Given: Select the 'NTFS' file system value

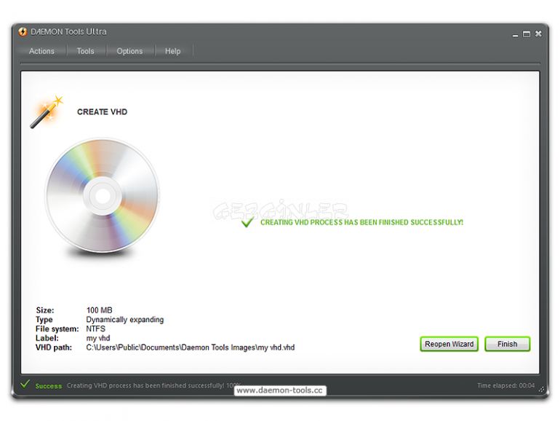Looking at the screenshot, I should (96, 328).
